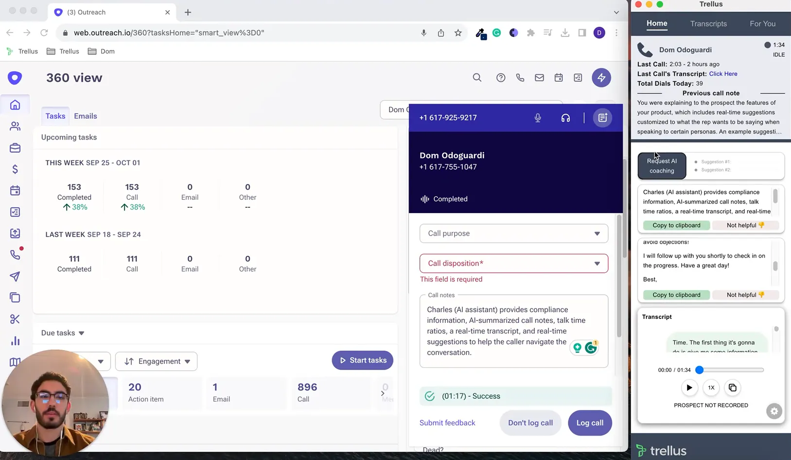Screen dimensions: 791x460
Task: Open the Call purpose dropdown
Action: [514, 233]
